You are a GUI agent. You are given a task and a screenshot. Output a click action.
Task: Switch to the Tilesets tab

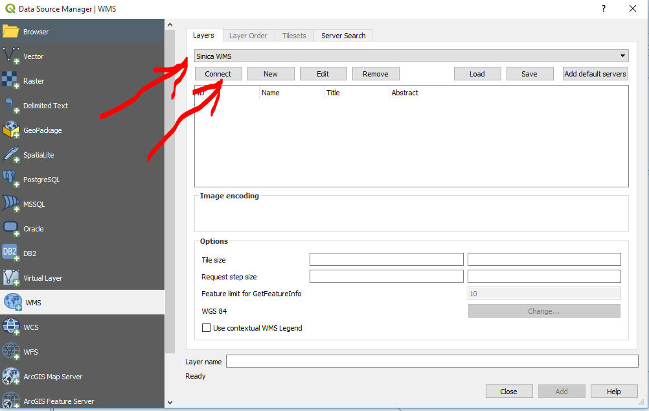click(294, 36)
